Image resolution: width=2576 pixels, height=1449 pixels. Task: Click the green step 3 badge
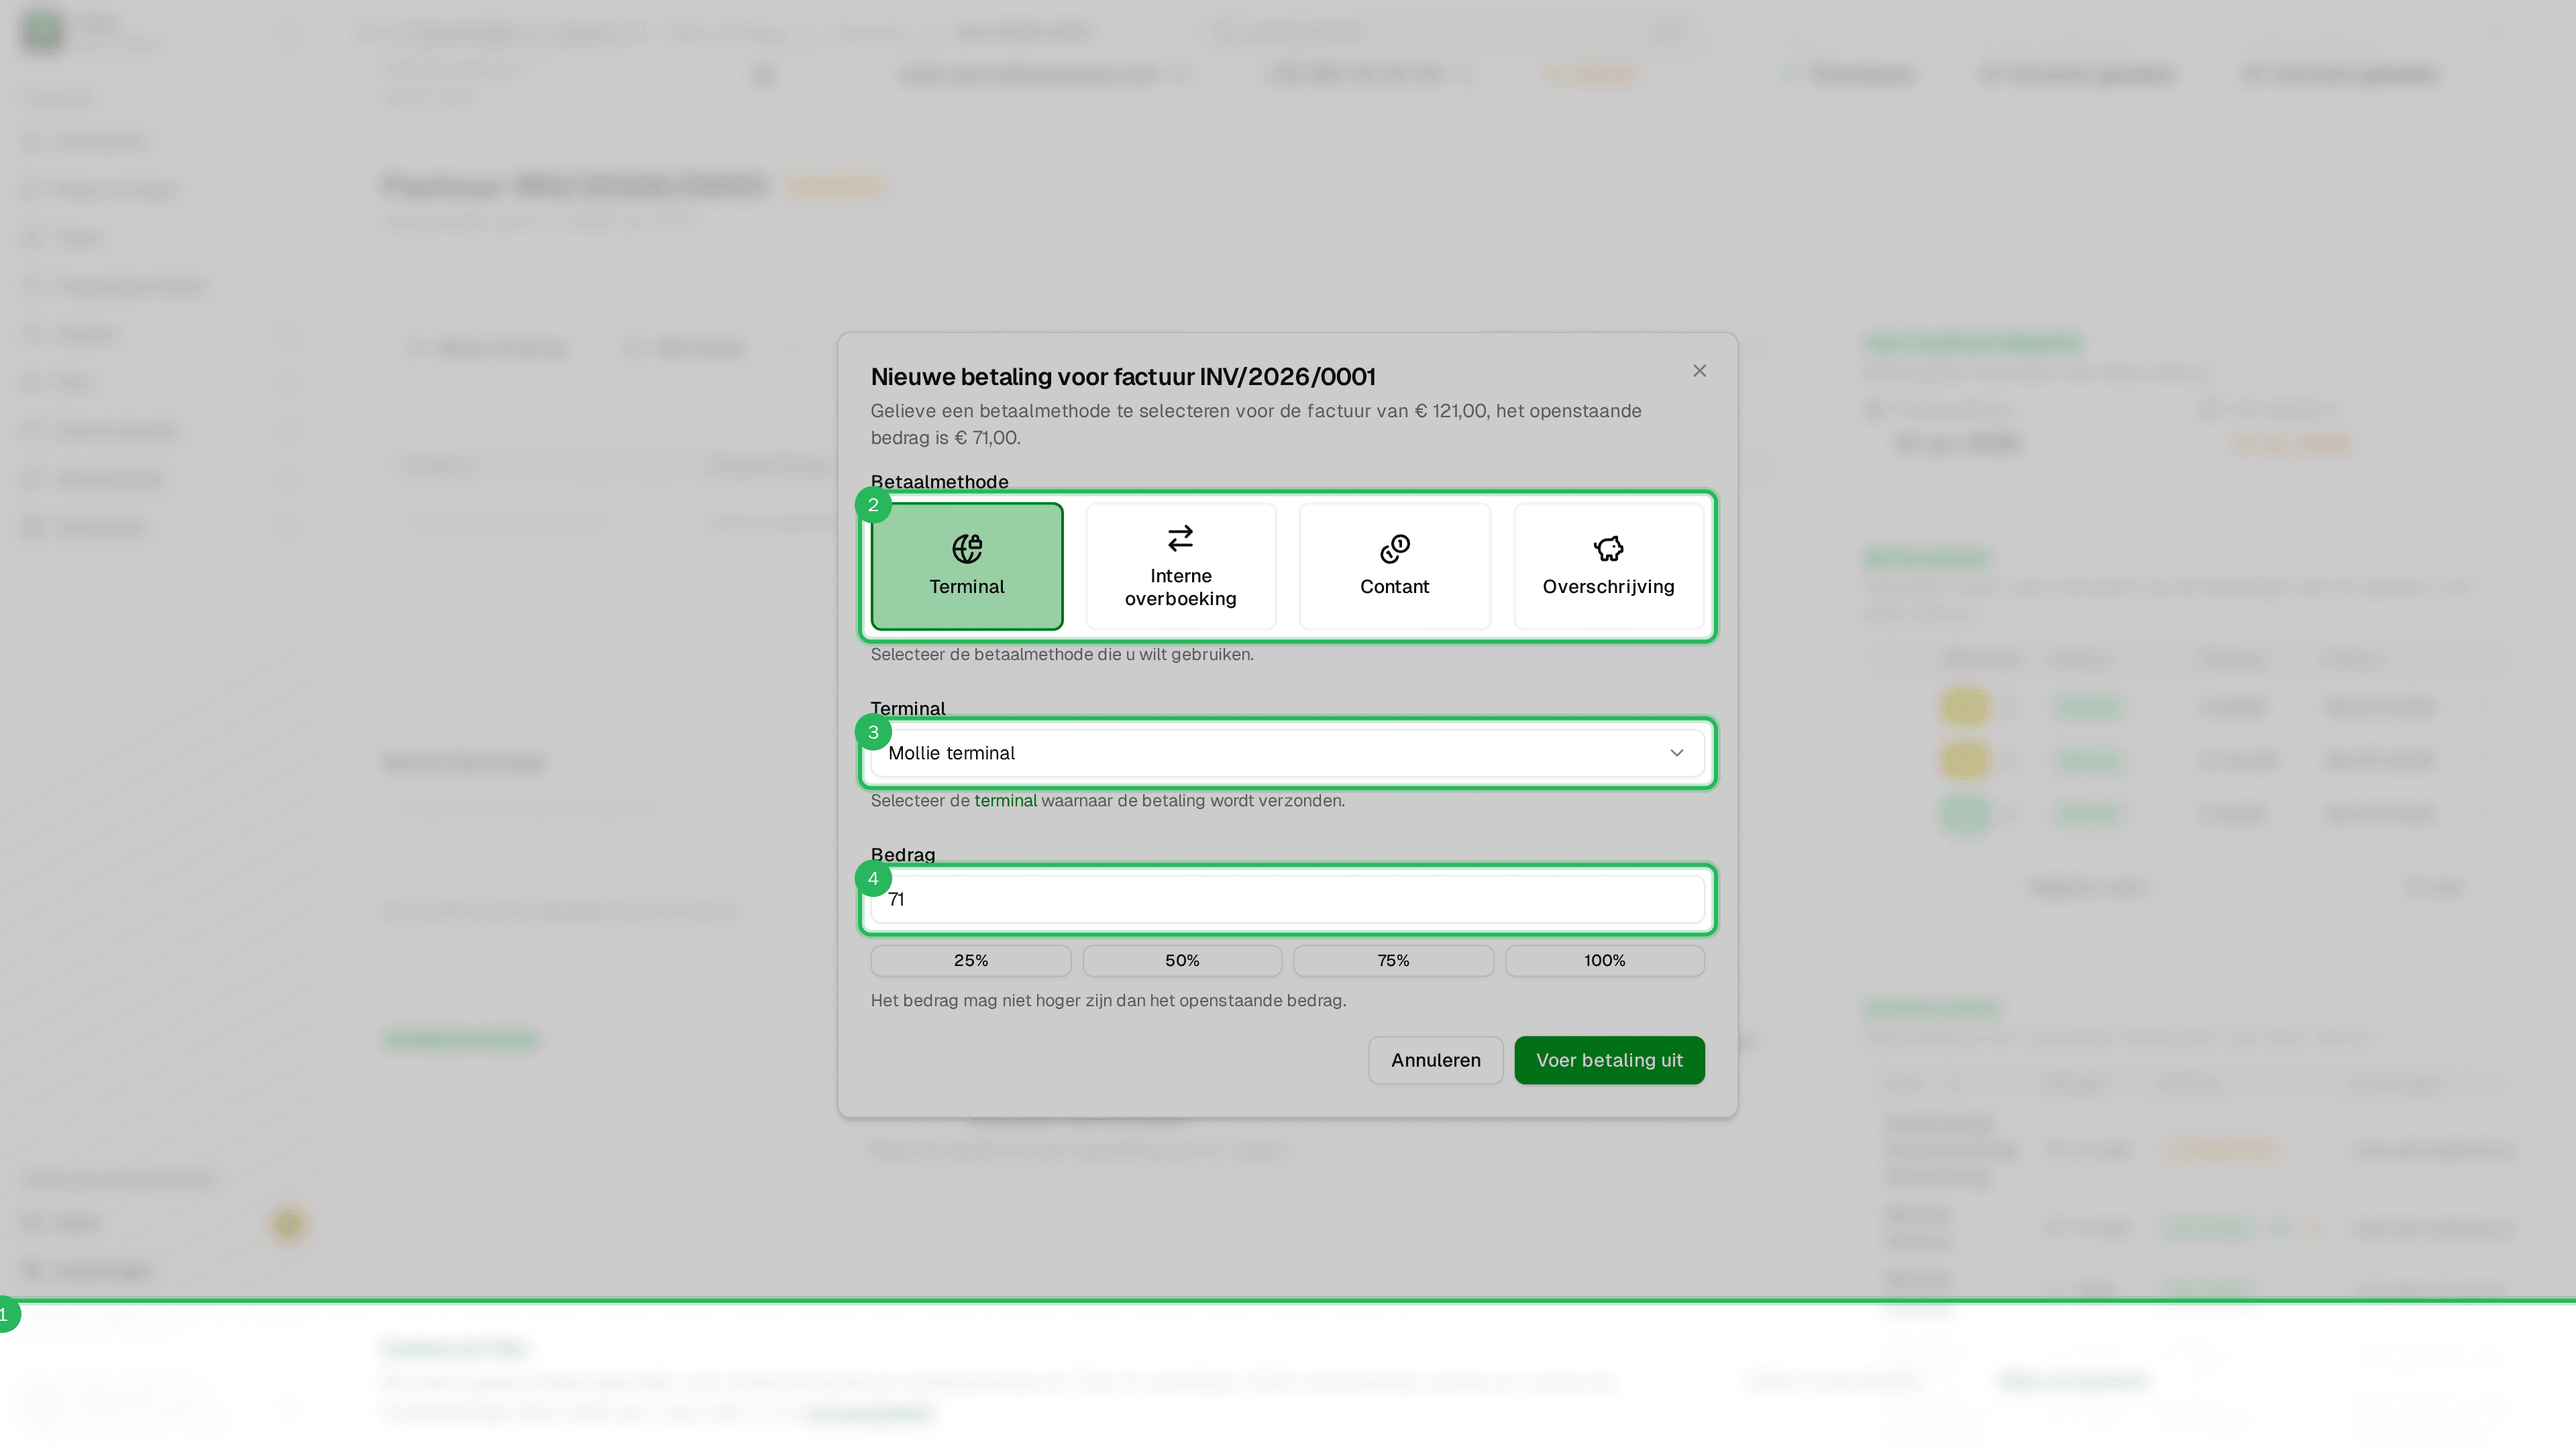873,732
